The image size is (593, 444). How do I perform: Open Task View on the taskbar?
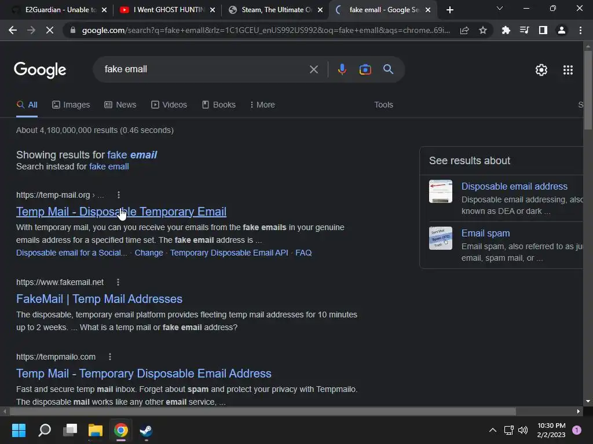click(70, 430)
